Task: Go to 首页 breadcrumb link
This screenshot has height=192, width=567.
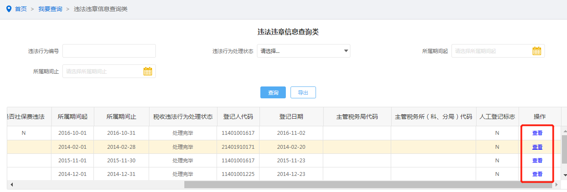Action: 21,9
